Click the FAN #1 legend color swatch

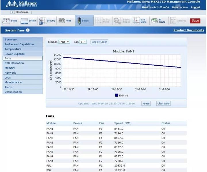coord(116,95)
